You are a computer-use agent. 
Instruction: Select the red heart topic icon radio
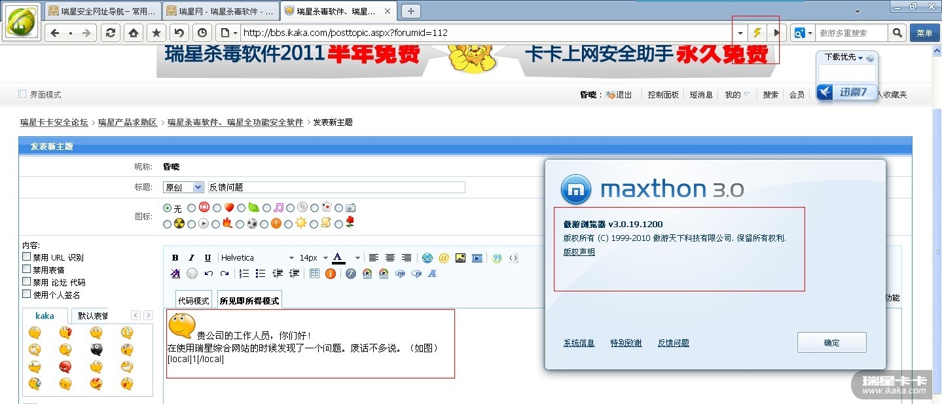217,208
